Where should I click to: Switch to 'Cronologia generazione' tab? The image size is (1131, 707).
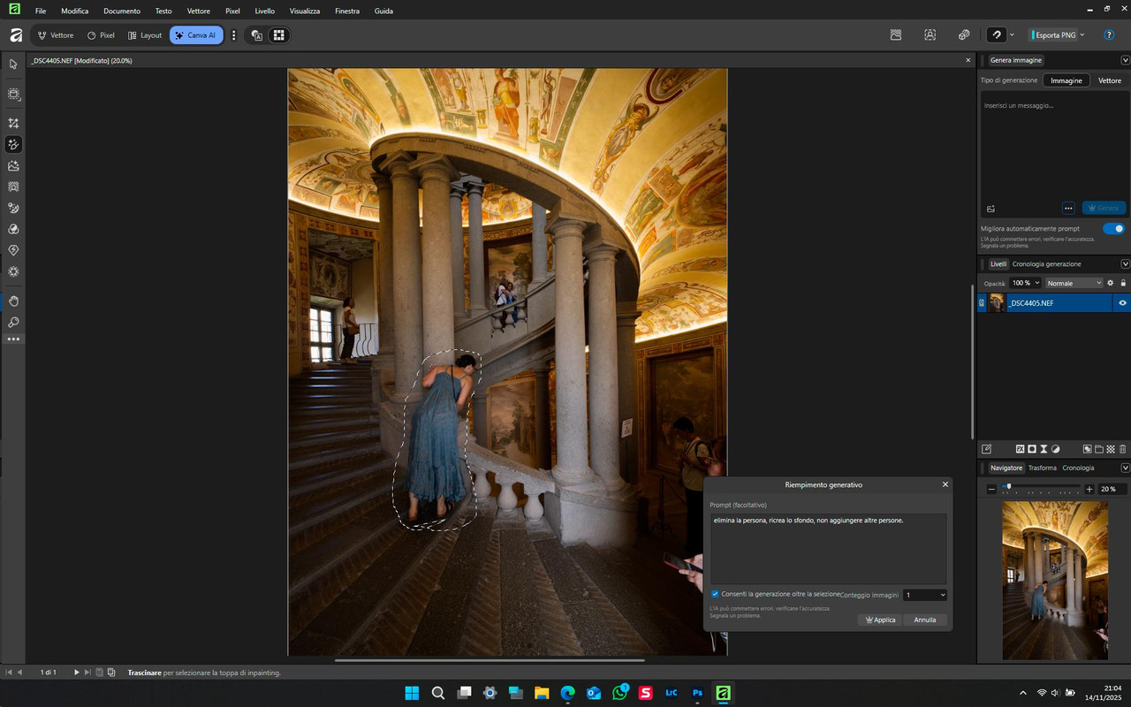pyautogui.click(x=1046, y=264)
